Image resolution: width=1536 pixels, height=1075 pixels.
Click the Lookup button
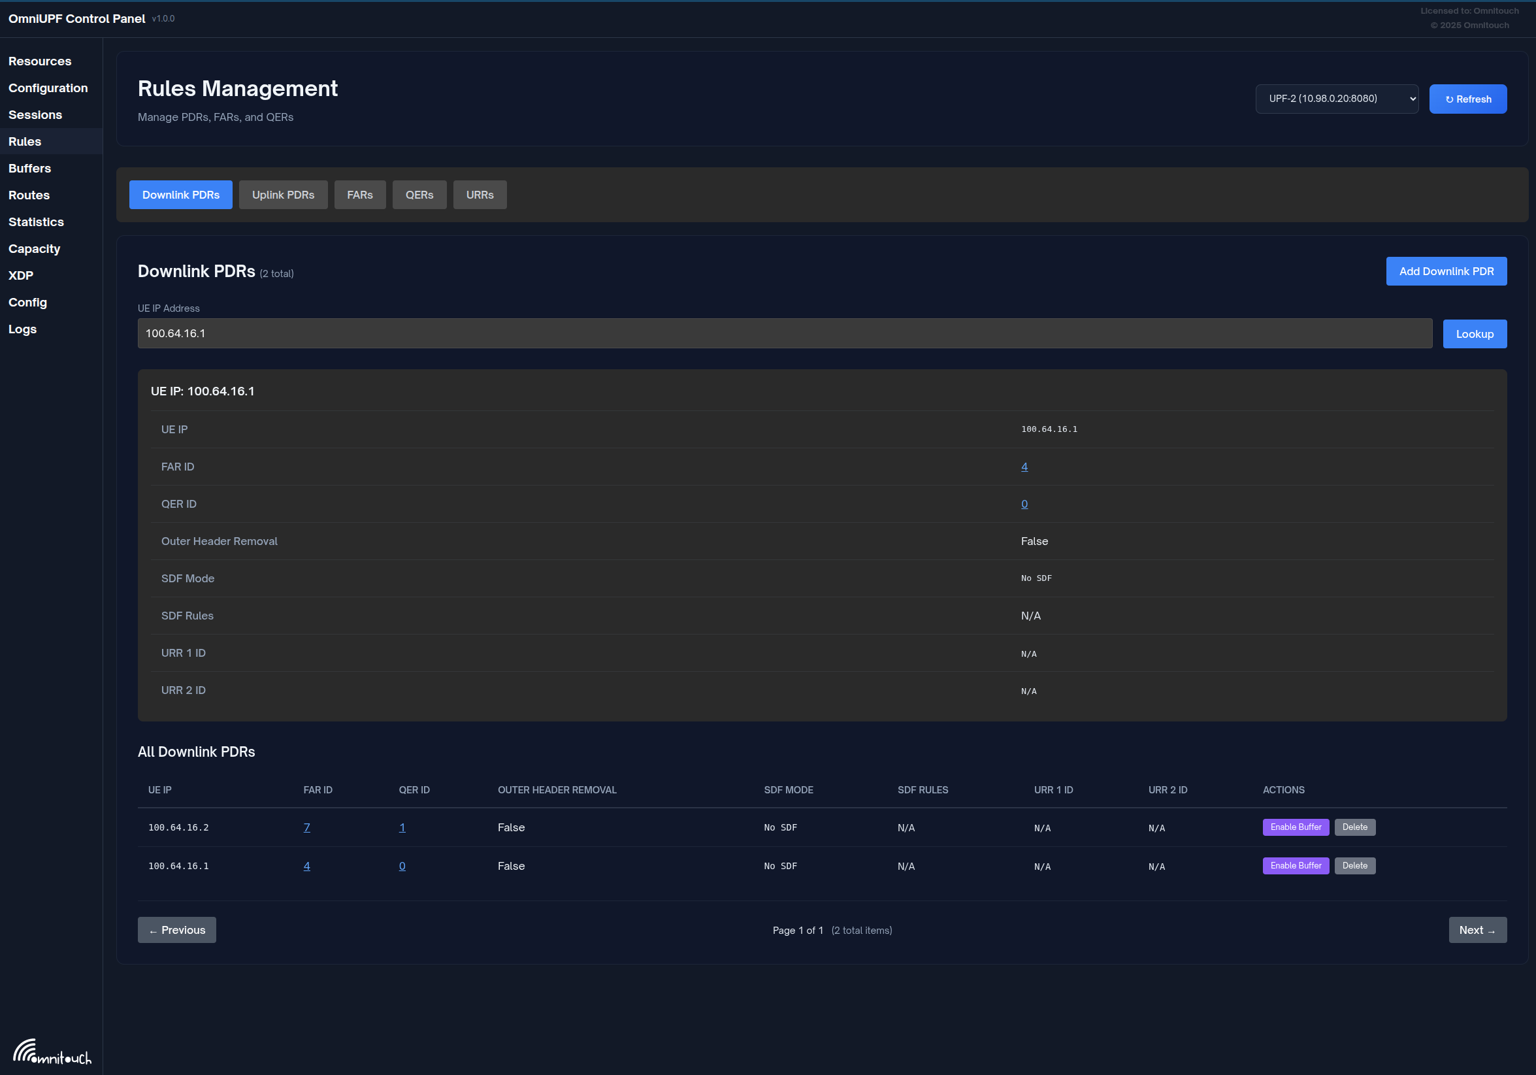click(1475, 334)
